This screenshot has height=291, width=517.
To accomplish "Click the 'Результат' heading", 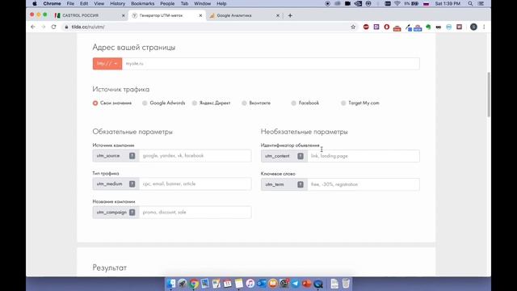I will pyautogui.click(x=110, y=268).
